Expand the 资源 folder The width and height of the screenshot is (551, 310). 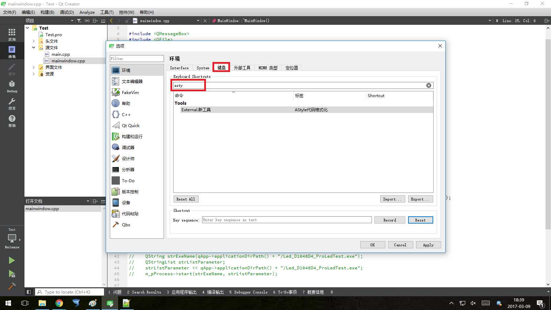pyautogui.click(x=34, y=74)
